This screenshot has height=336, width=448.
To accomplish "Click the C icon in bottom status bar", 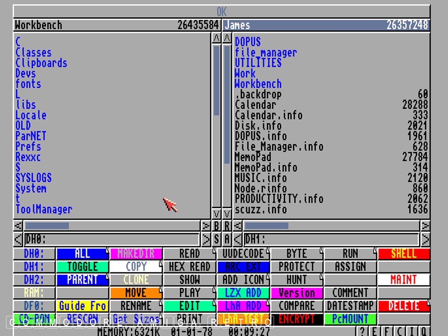I will click(x=399, y=331).
